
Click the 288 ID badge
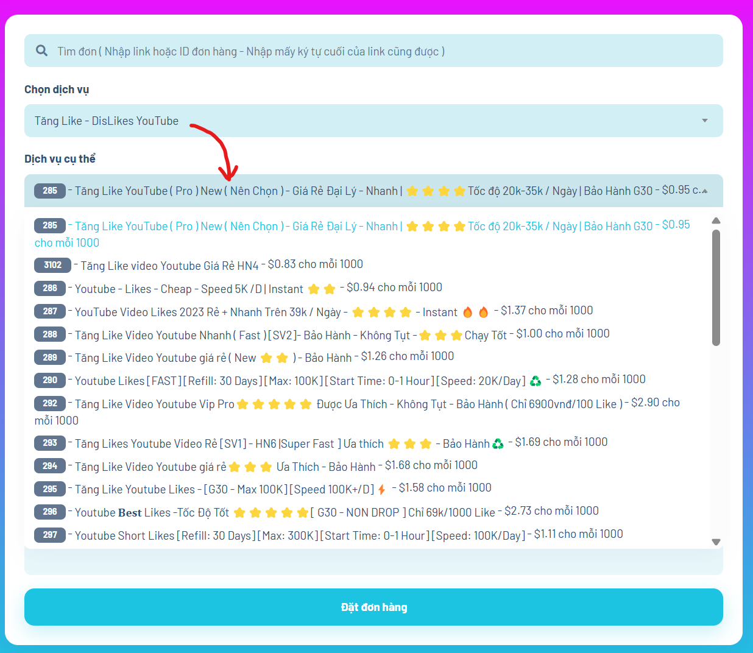click(50, 334)
